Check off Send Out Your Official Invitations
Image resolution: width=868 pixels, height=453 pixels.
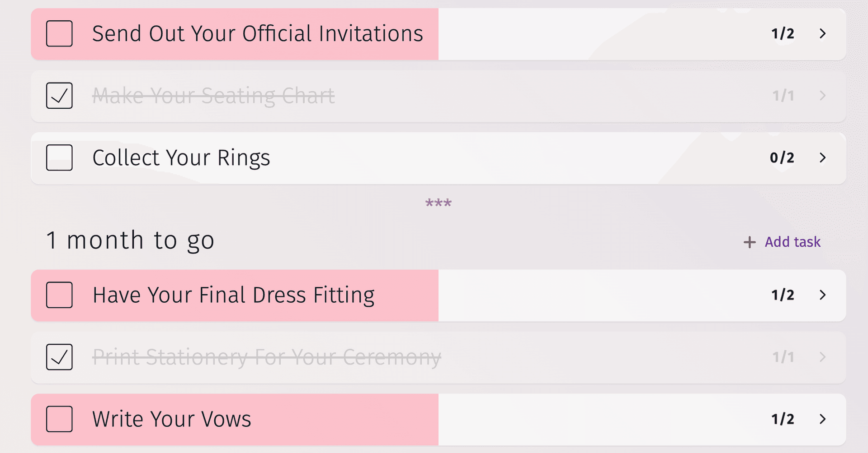[x=59, y=33]
